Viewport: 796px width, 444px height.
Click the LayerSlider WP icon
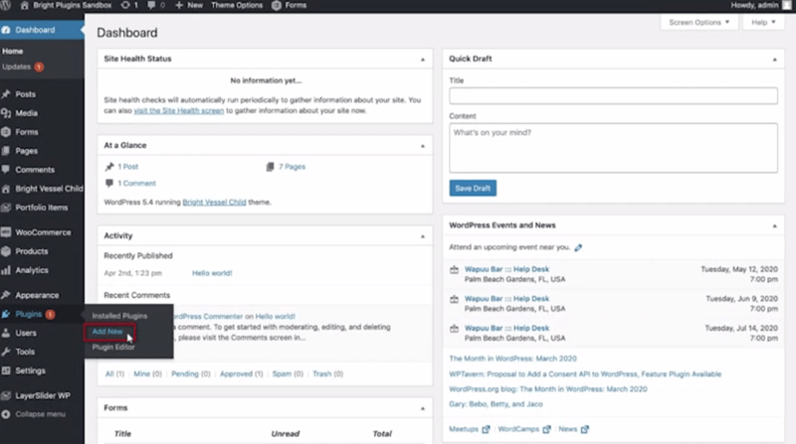click(x=6, y=395)
